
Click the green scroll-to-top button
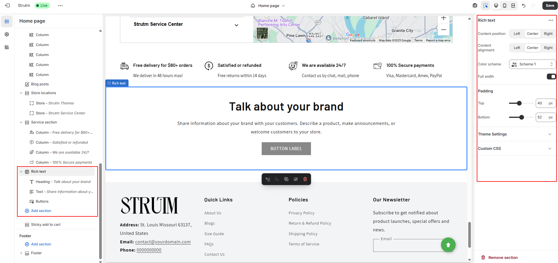pyautogui.click(x=448, y=245)
